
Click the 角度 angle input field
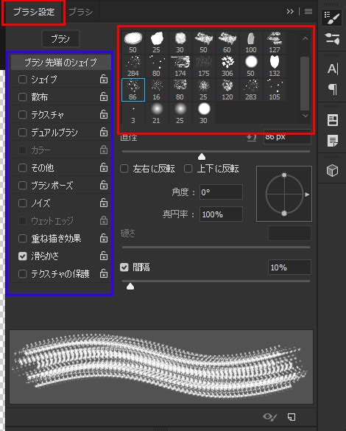[221, 192]
